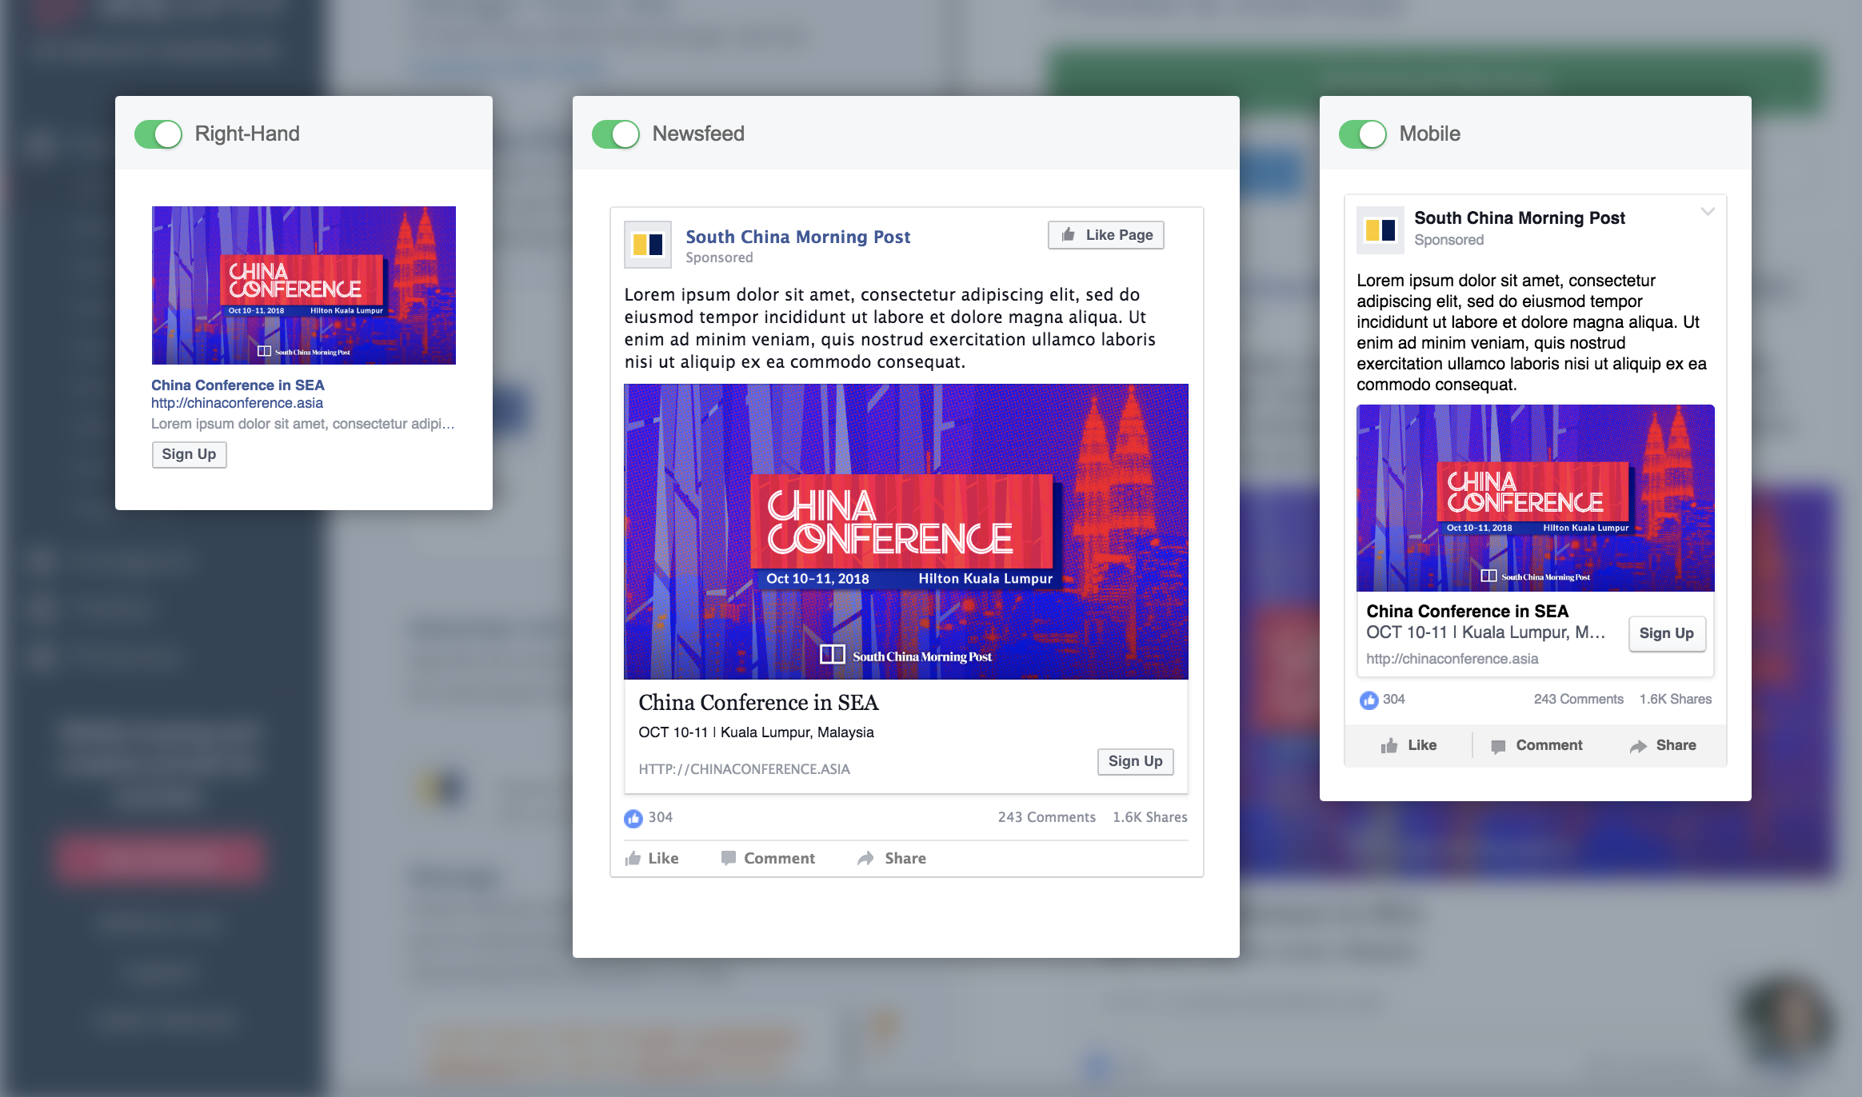The width and height of the screenshot is (1862, 1097).
Task: Click 243 Comments in Newsfeed preview
Action: (1046, 817)
